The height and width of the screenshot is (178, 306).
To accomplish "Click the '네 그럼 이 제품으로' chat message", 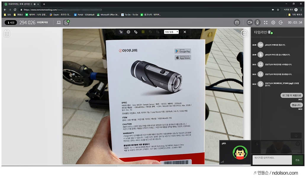I will coord(291,95).
